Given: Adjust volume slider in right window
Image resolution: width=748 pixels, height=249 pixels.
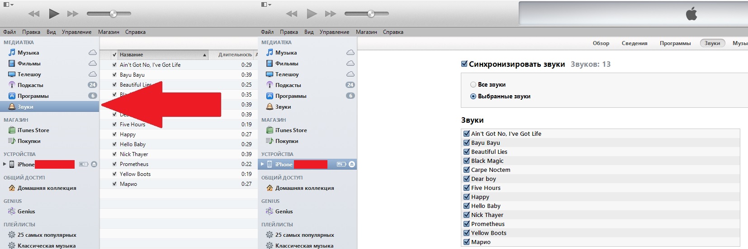Looking at the screenshot, I should coord(367,14).
